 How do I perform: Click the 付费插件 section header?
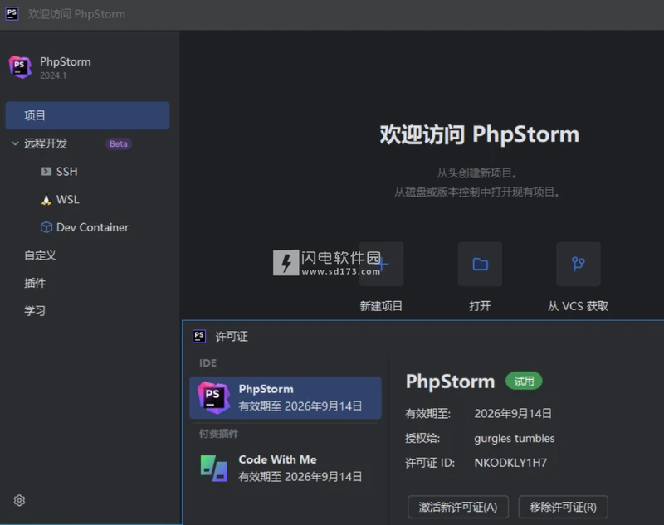[x=219, y=434]
